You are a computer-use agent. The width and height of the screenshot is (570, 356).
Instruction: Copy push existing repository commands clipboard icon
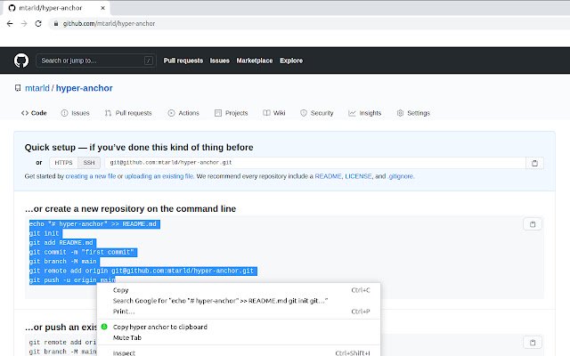click(x=533, y=342)
